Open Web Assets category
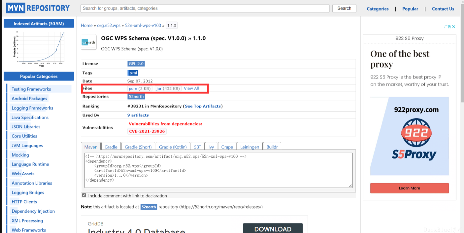 coord(23,174)
